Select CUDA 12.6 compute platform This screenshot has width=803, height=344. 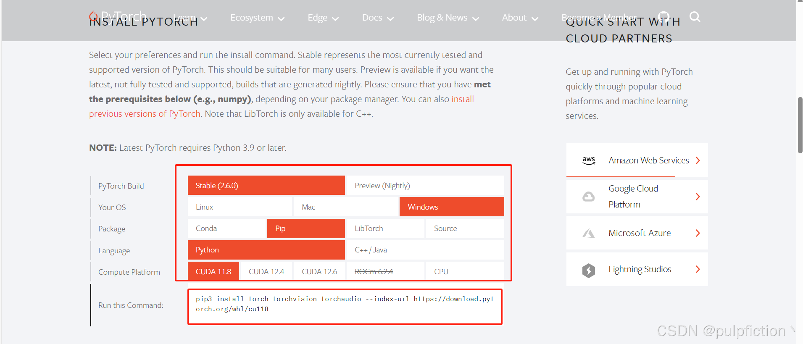(319, 271)
